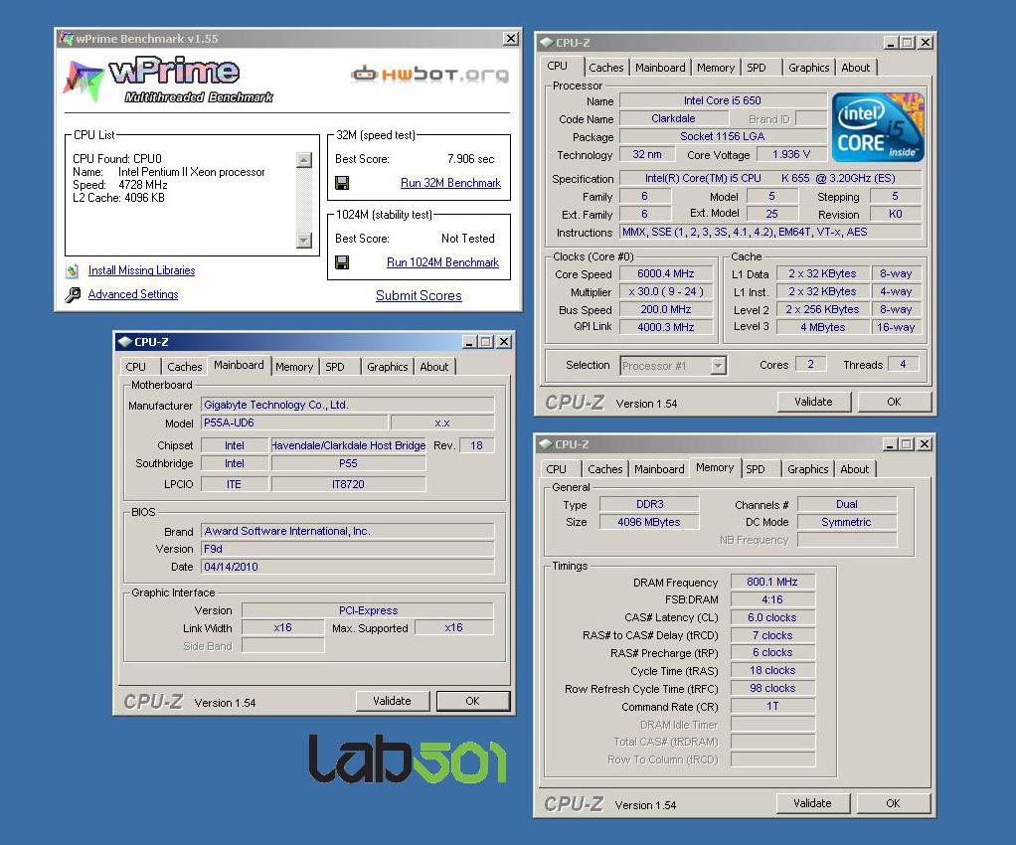Open Install Missing Libraries link
The width and height of the screenshot is (1016, 845).
click(x=141, y=270)
